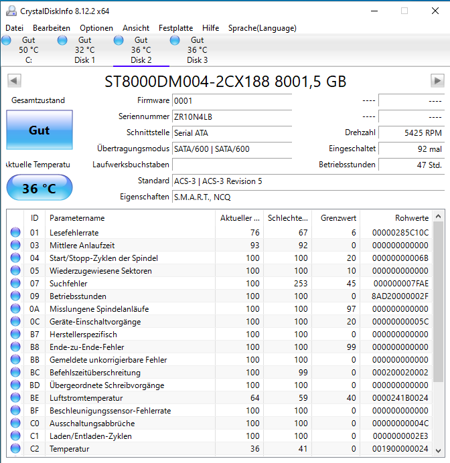This screenshot has height=463, width=450.
Task: Click the Eingeschaltet field 92 mal
Action: click(411, 149)
